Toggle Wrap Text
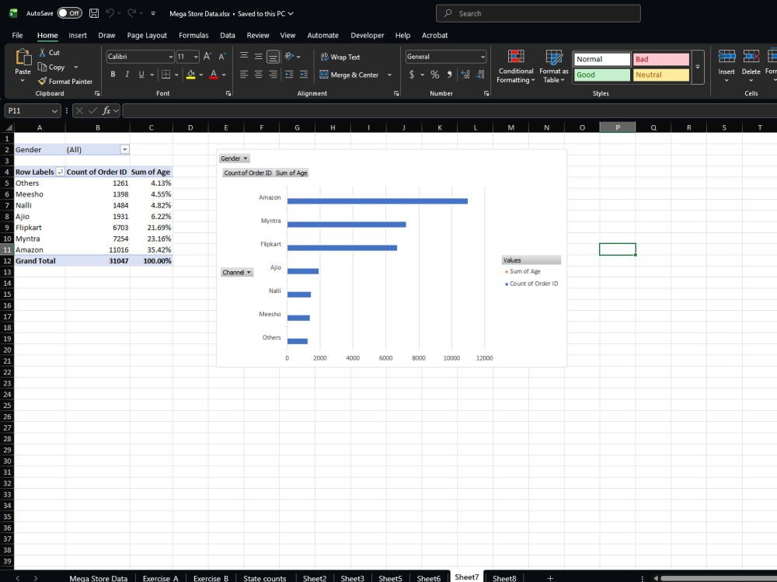The width and height of the screenshot is (777, 582). click(340, 57)
